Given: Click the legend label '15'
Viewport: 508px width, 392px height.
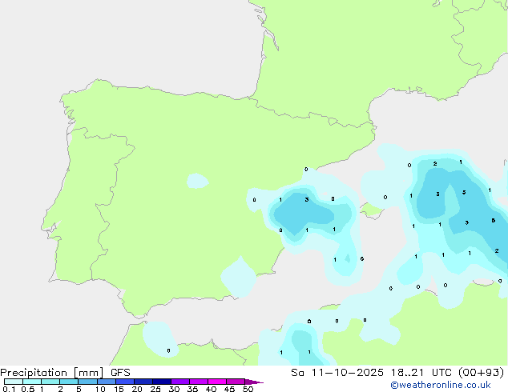Looking at the screenshot, I should click(119, 389).
